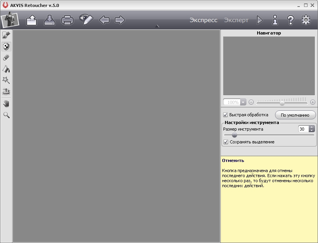This screenshot has width=318, height=243.
Task: Open help with question mark icon
Action: (x=290, y=20)
